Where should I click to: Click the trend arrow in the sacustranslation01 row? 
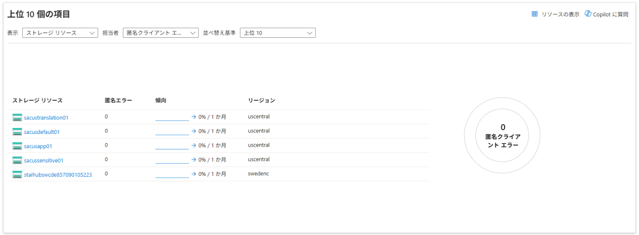coord(194,117)
